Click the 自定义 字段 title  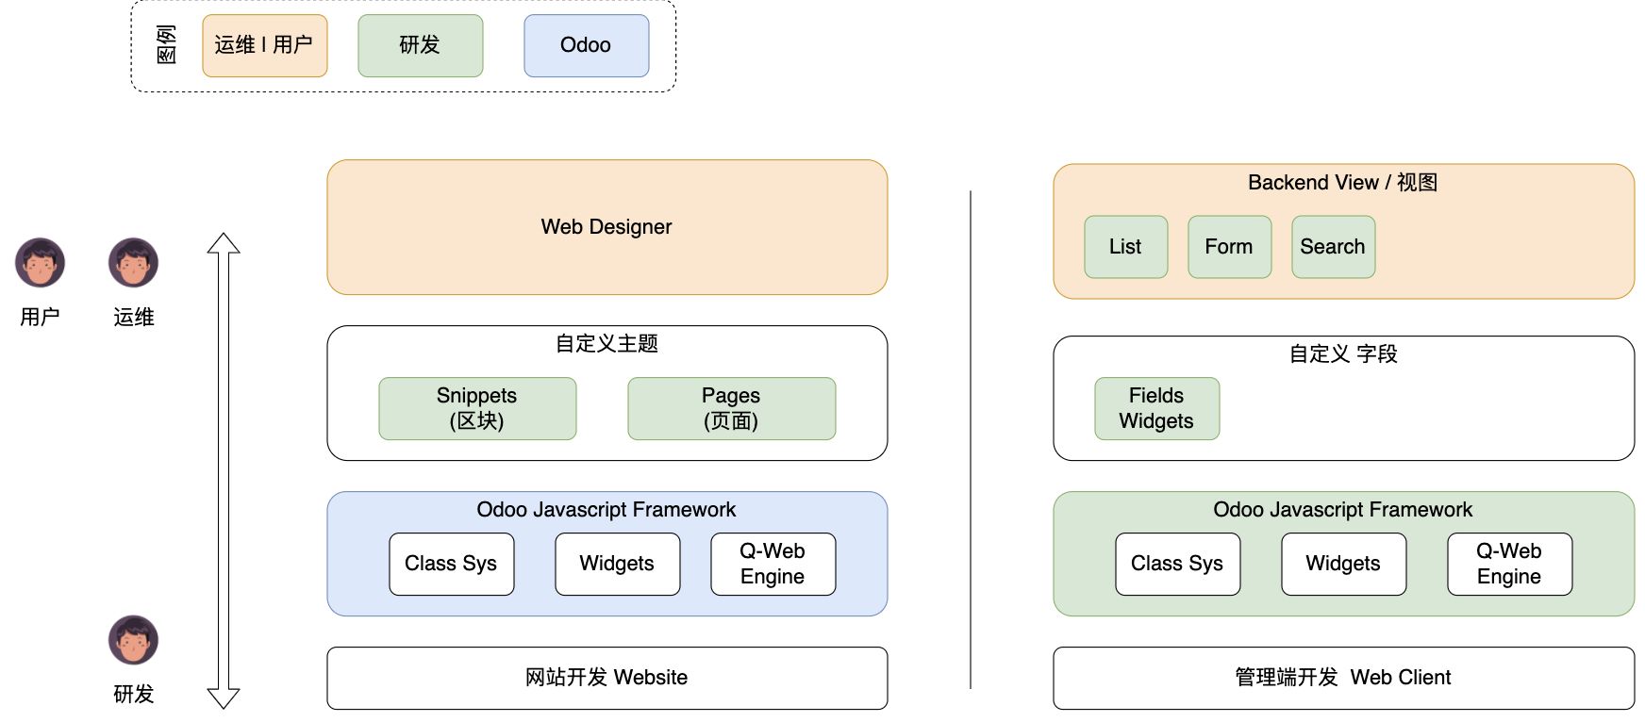[1343, 353]
